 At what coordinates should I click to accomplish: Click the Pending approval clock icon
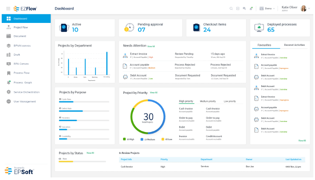pos(129,28)
